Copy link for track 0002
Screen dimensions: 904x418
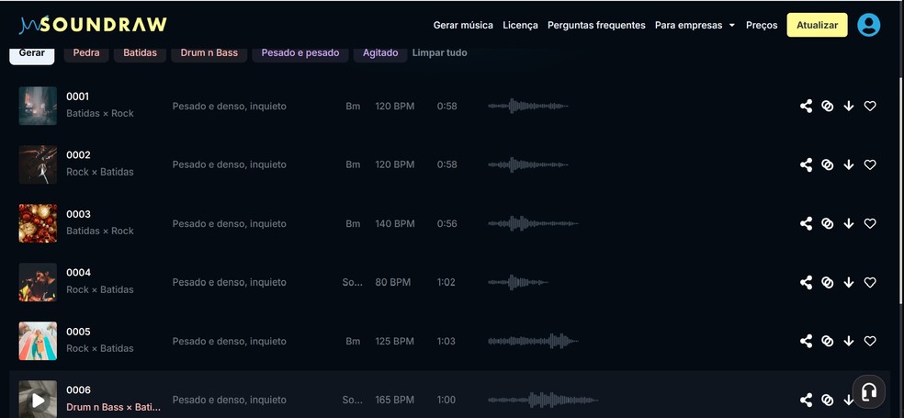click(x=828, y=164)
